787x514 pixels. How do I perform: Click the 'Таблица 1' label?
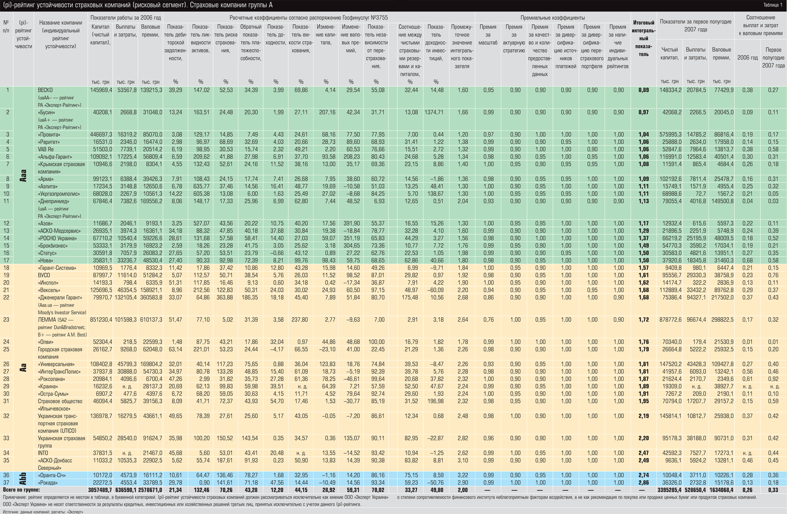click(x=773, y=5)
